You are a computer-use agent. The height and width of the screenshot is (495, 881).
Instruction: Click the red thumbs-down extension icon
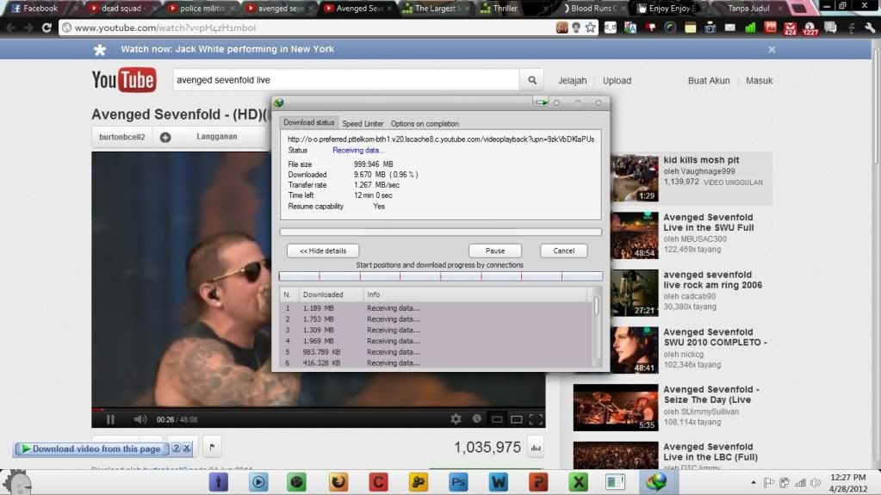[x=651, y=28]
